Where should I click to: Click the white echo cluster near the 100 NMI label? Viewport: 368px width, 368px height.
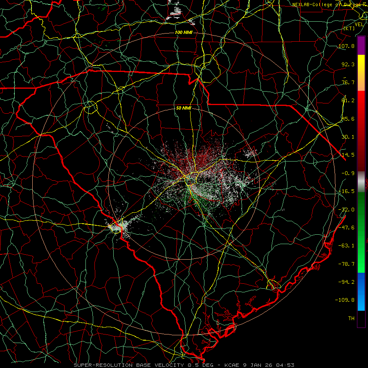[x=175, y=12]
